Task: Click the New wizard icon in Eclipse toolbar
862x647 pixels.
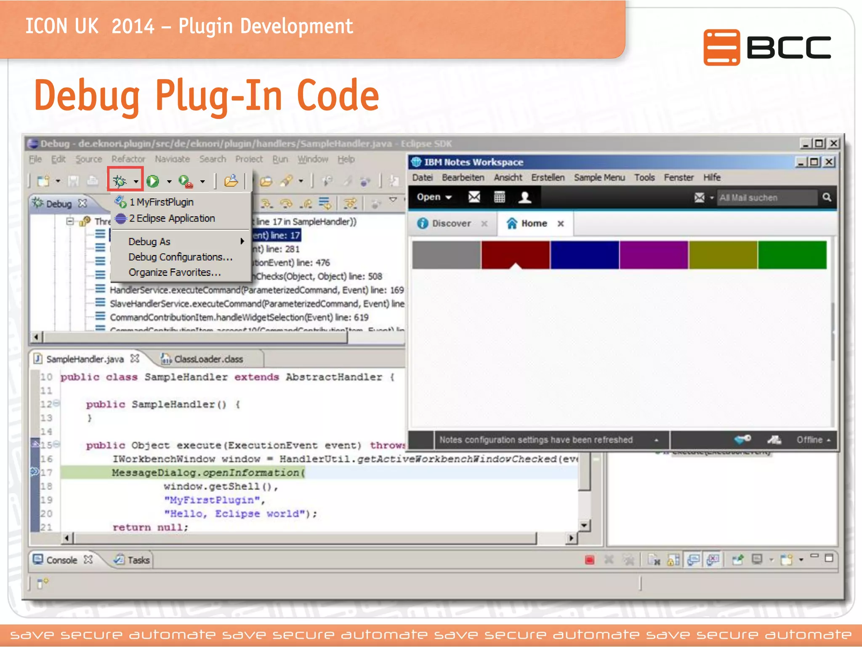Action: 43,181
